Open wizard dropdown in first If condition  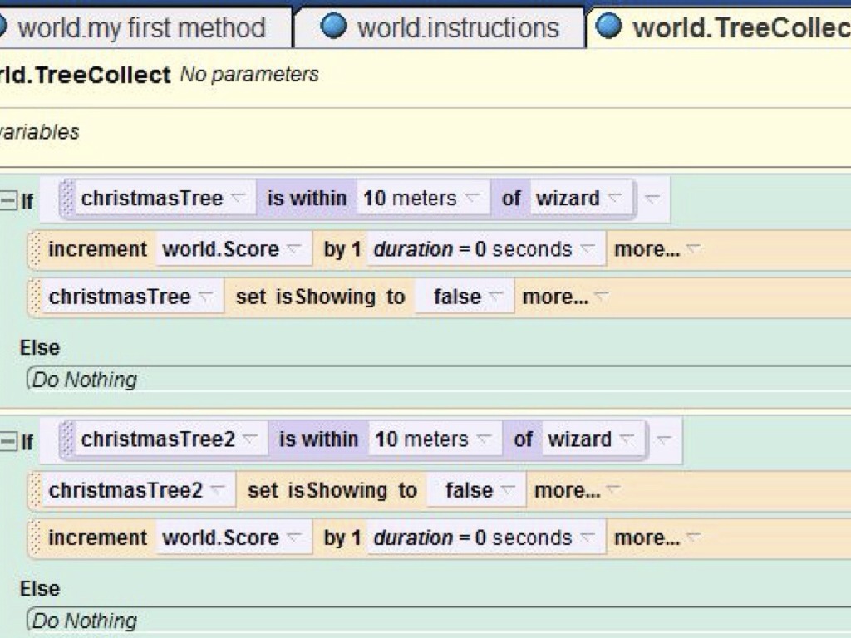coord(578,199)
